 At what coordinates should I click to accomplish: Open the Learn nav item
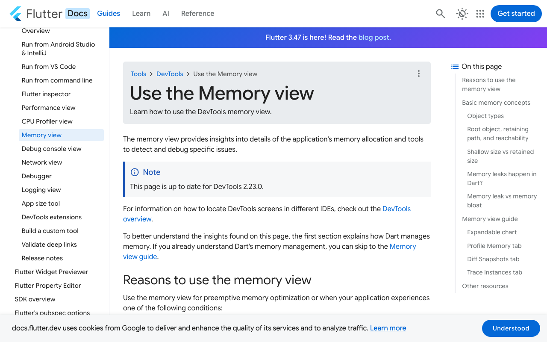141,14
